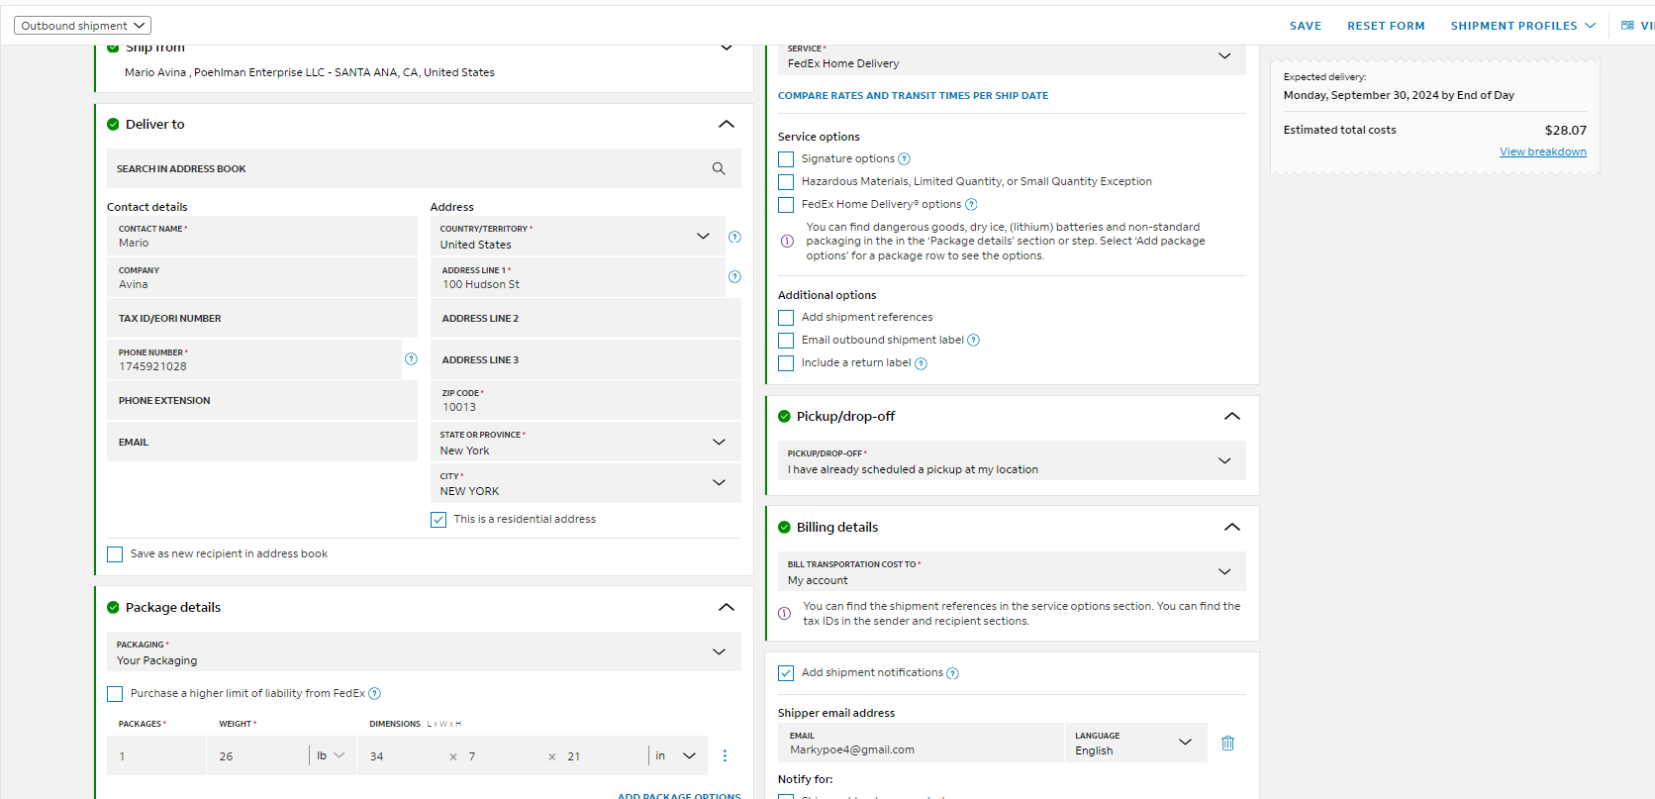Open the Outbound shipment dropdown
Image resolution: width=1655 pixels, height=799 pixels.
tap(82, 26)
